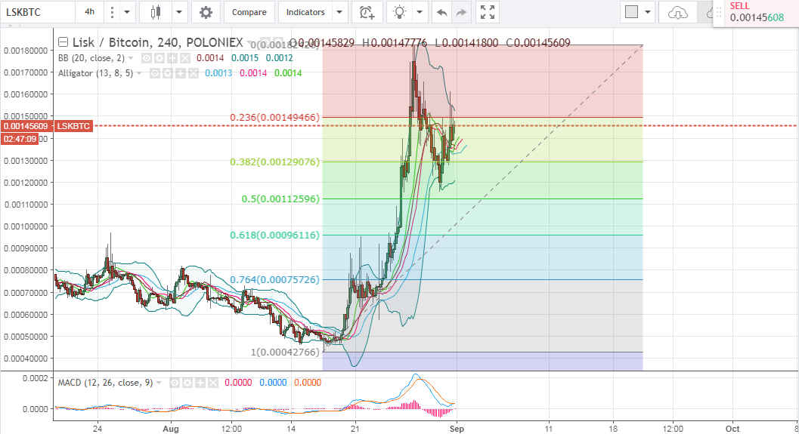The height and width of the screenshot is (434, 799).
Task: Redo the last chart action
Action: point(461,12)
